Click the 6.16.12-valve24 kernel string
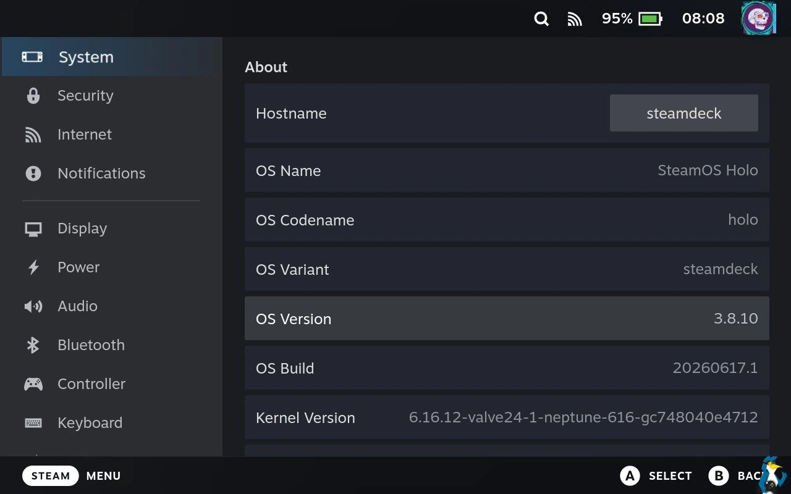The image size is (791, 494). pos(583,417)
